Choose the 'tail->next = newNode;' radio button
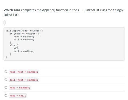The width and height of the screenshot is (128, 100). click(x=6, y=80)
